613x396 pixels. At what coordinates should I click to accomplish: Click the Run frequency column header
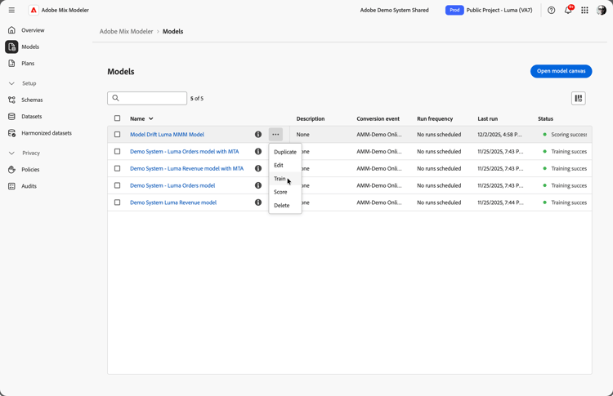coord(435,118)
